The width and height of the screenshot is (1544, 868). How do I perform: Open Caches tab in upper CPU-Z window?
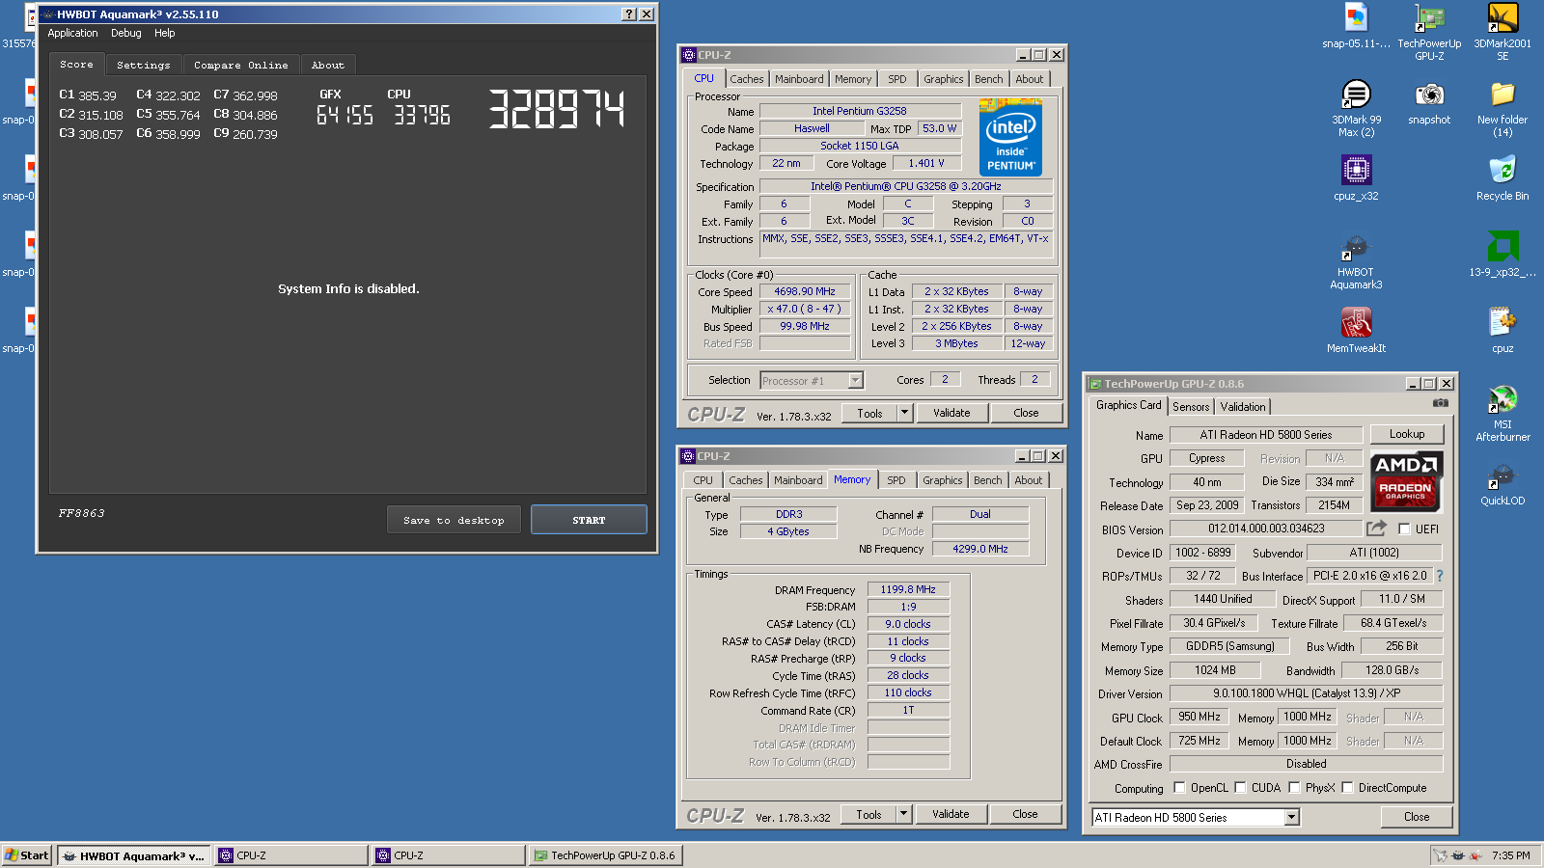point(746,79)
